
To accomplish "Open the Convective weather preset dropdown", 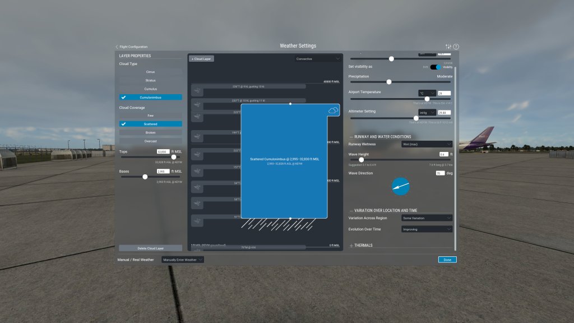I will click(x=318, y=58).
